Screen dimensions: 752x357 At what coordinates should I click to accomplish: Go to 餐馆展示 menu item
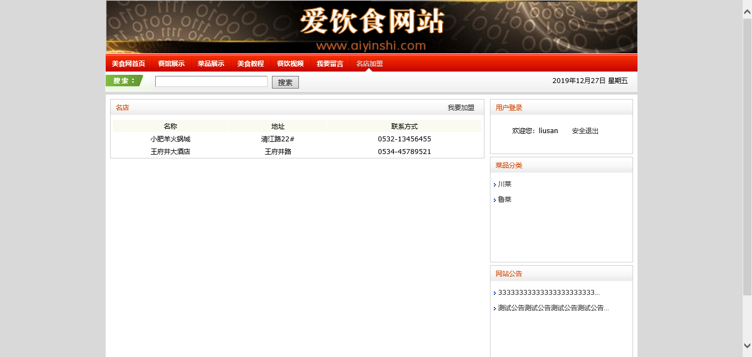click(171, 64)
